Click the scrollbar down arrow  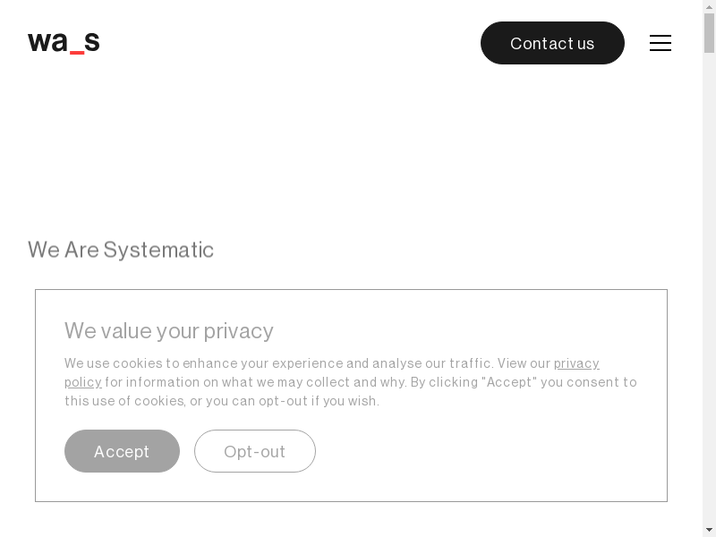pos(709,529)
